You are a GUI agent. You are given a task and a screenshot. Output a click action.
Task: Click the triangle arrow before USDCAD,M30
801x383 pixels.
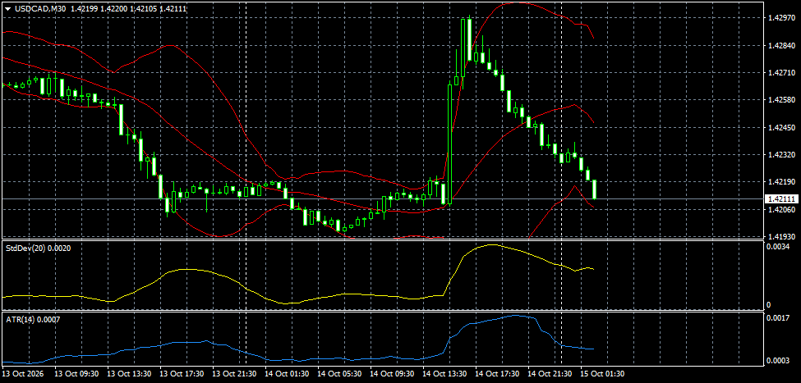[7, 8]
